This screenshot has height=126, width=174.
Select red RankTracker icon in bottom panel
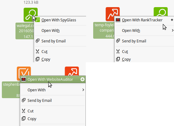pyautogui.click(x=72, y=71)
